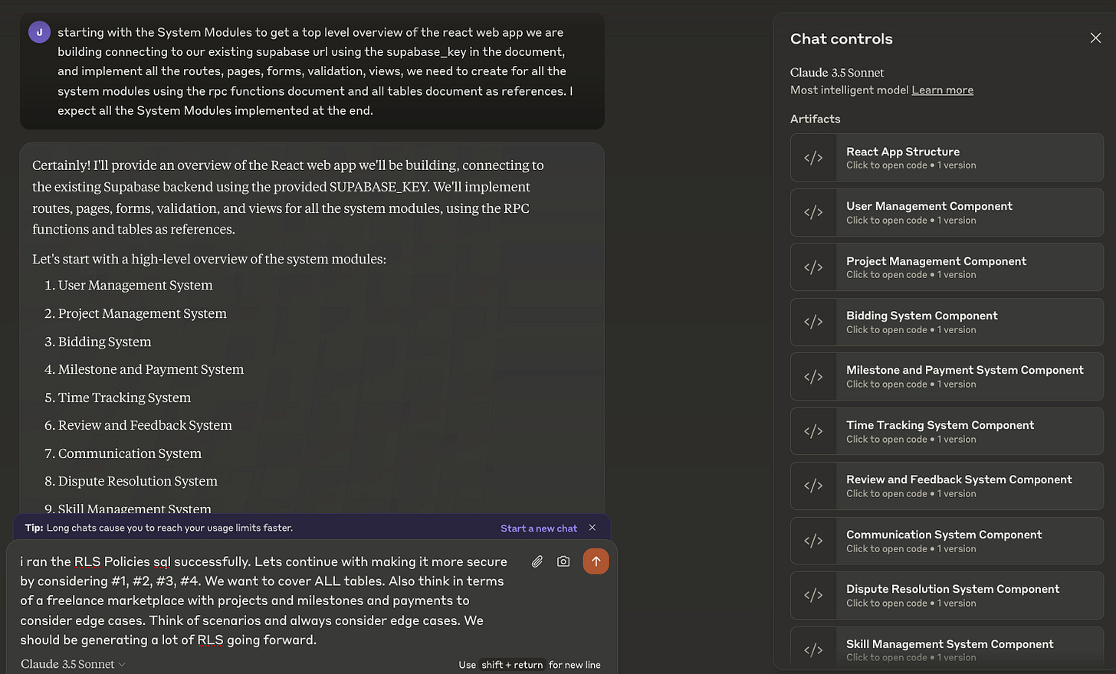The width and height of the screenshot is (1116, 674).
Task: Dismiss the long chats tip banner
Action: [592, 528]
